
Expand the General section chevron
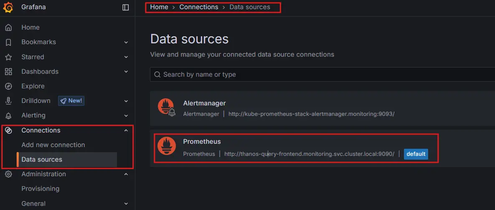[x=126, y=204]
